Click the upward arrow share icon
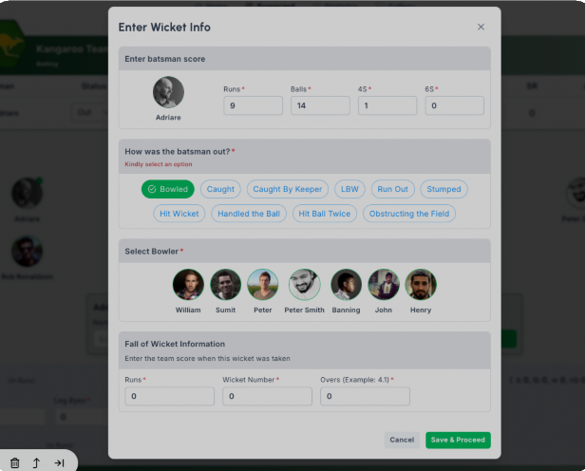The image size is (585, 471). (x=36, y=462)
